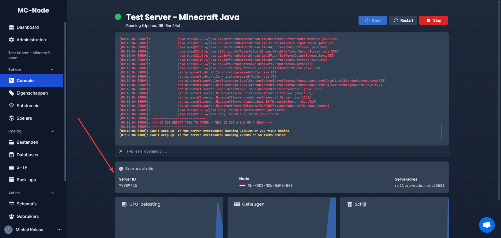Open Bestanden file manager
Image resolution: width=501 pixels, height=238 pixels.
31,142
